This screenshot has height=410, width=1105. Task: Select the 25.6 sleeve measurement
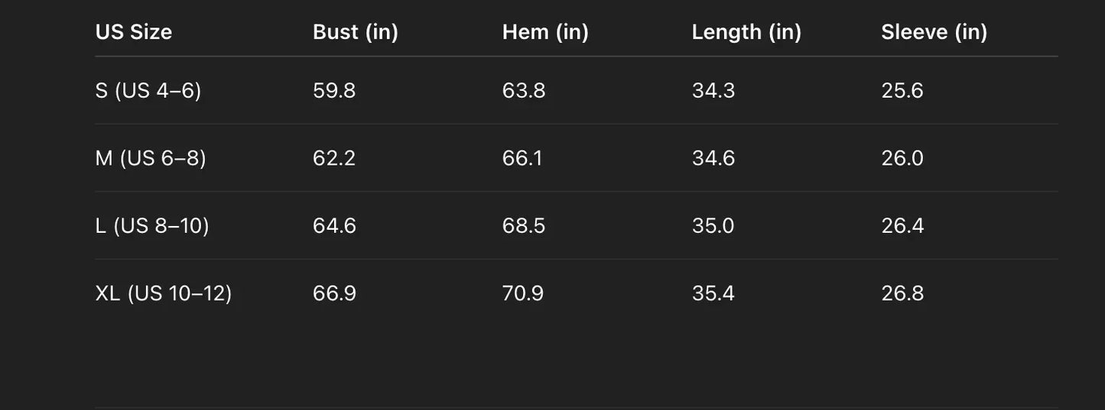(x=902, y=91)
